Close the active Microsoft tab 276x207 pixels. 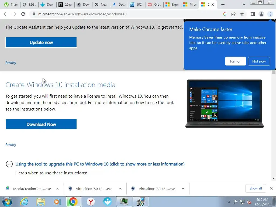click(x=213, y=5)
